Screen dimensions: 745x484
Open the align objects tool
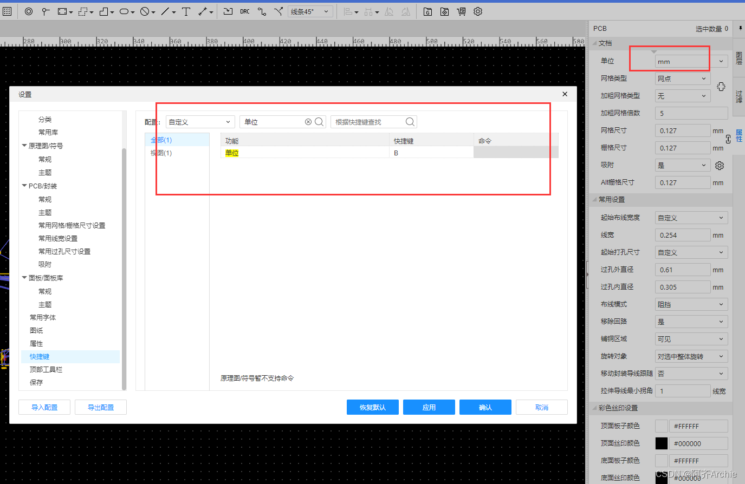348,11
